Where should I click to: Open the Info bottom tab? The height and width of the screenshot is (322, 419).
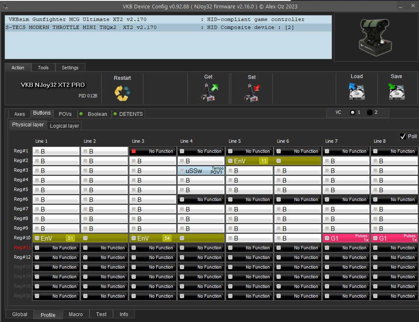click(124, 314)
